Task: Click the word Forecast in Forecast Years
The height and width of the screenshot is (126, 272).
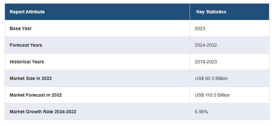Action: click(19, 45)
